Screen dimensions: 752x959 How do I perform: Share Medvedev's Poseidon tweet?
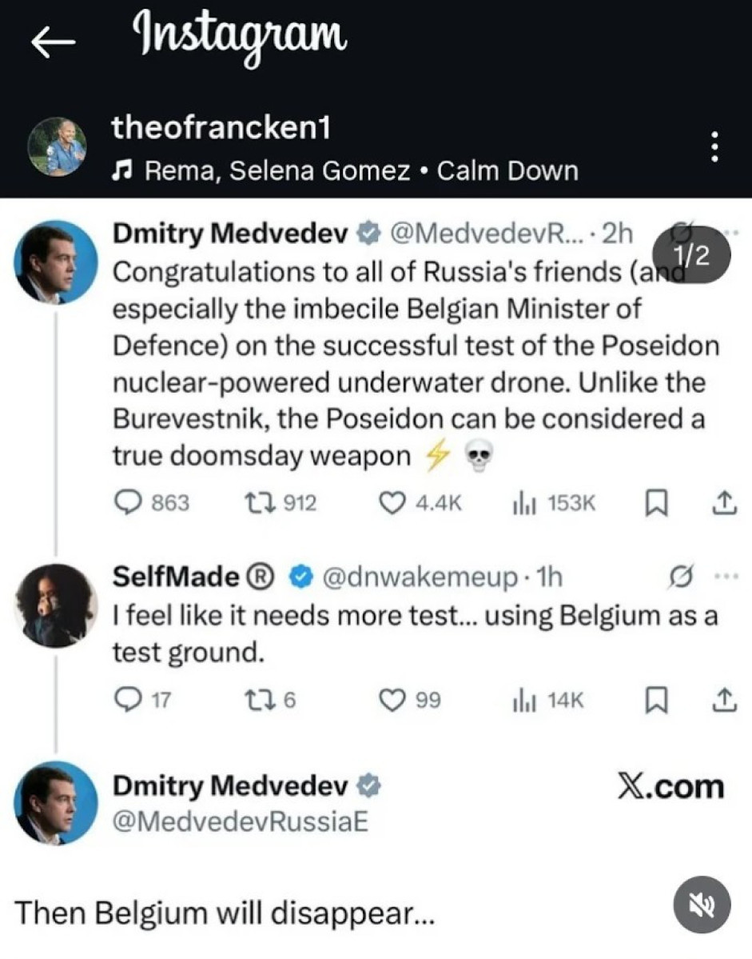722,502
